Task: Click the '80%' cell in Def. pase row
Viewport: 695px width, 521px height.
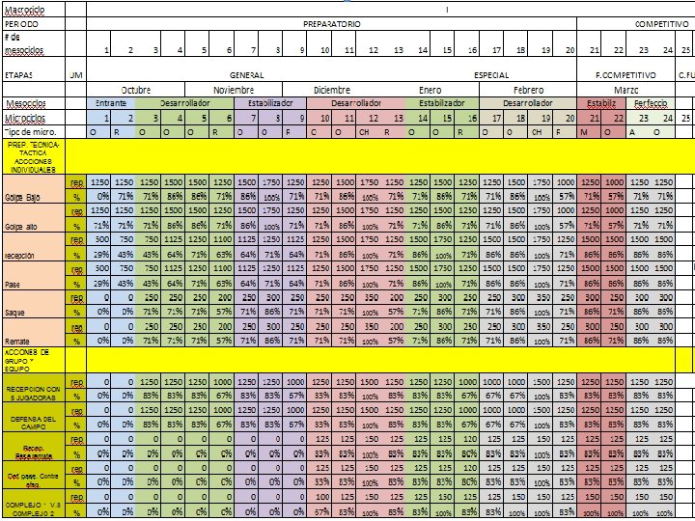Action: [x=467, y=482]
